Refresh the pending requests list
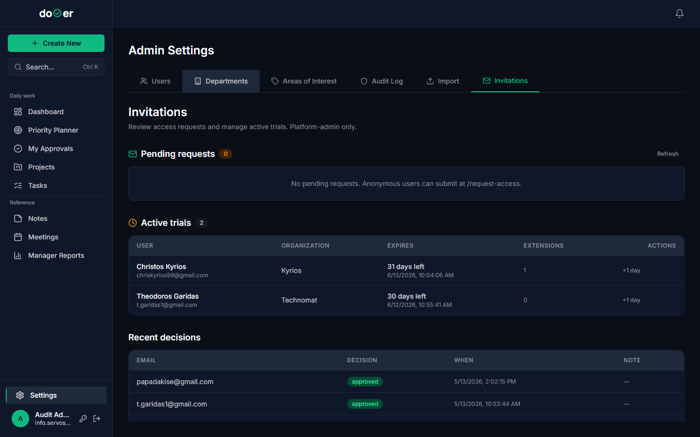Viewport: 700px width, 437px height. click(x=667, y=154)
